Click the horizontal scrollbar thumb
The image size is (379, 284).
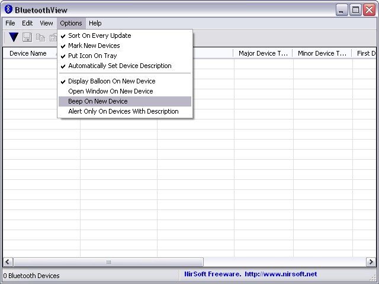pos(108,262)
